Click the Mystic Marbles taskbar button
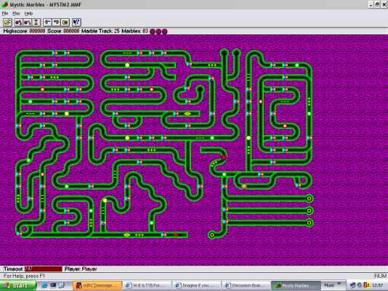The height and width of the screenshot is (291, 388). [x=296, y=286]
